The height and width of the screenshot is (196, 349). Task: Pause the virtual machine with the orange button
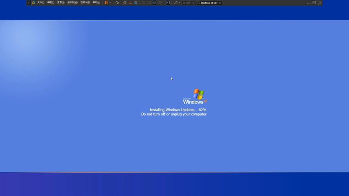point(106,3)
